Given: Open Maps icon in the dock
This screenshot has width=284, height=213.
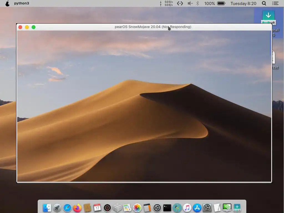Looking at the screenshot, I should coord(127,207).
